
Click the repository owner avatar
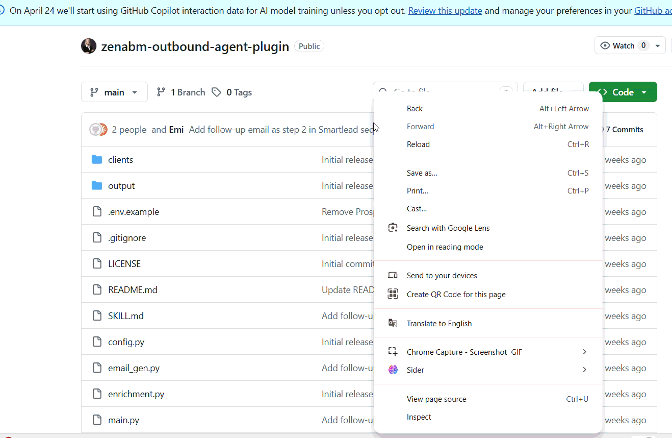[x=89, y=46]
